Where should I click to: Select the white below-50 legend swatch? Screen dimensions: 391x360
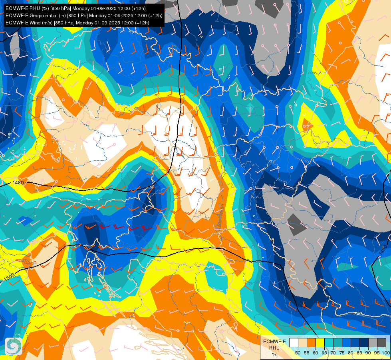click(x=294, y=342)
